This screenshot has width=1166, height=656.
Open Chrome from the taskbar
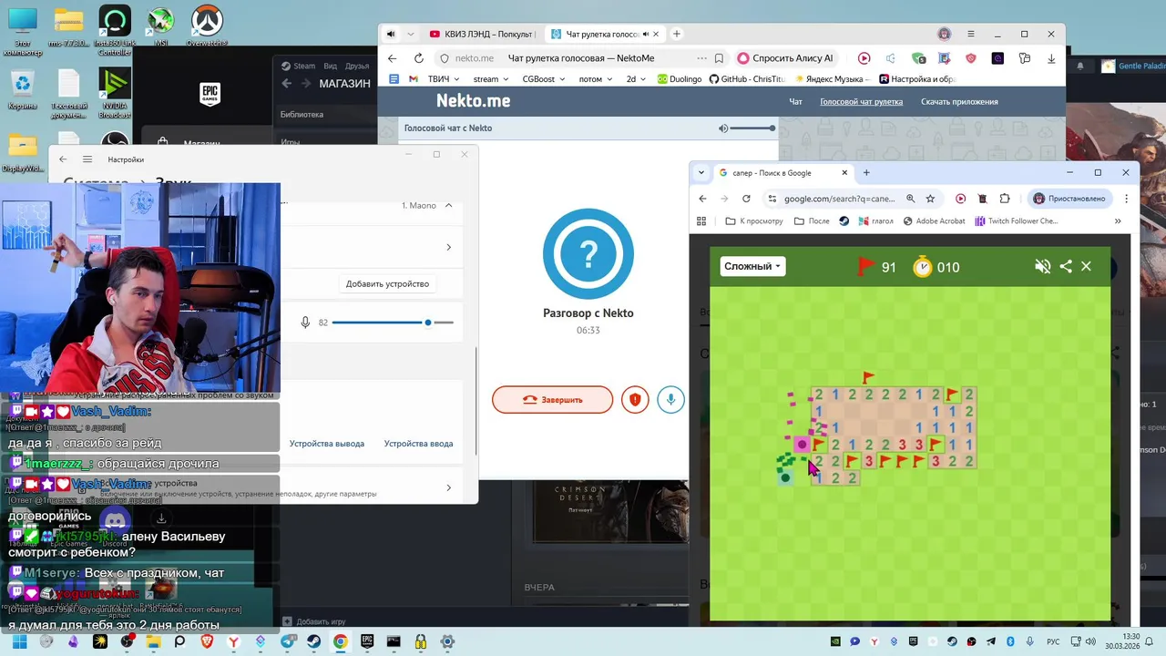tap(340, 641)
